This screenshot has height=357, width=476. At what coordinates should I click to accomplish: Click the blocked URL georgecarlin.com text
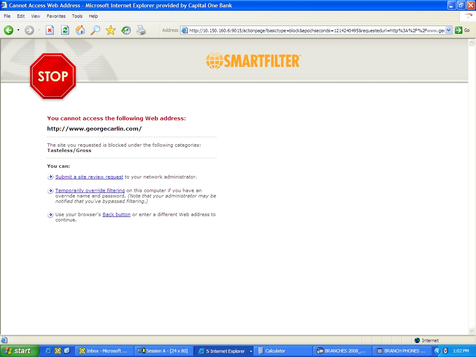[x=94, y=129]
